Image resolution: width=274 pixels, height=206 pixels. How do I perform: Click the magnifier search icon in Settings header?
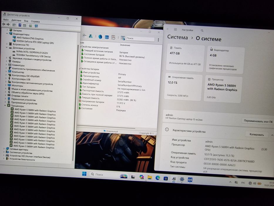click(x=202, y=31)
